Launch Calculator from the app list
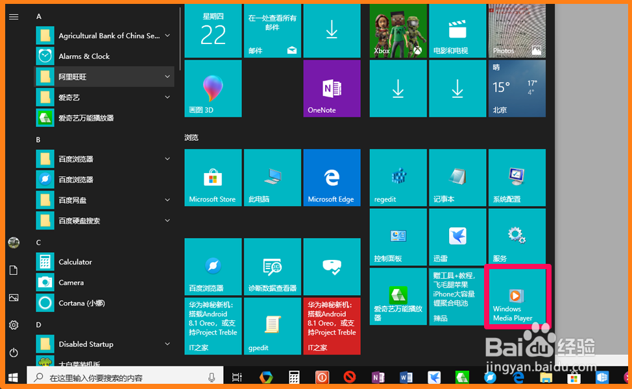The height and width of the screenshot is (389, 632). (x=105, y=262)
